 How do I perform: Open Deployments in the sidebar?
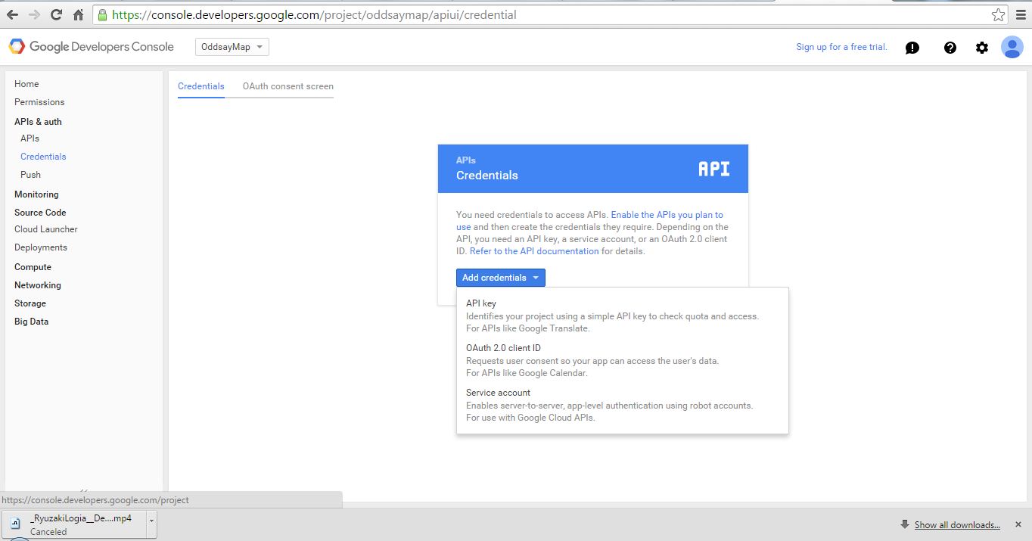point(41,247)
